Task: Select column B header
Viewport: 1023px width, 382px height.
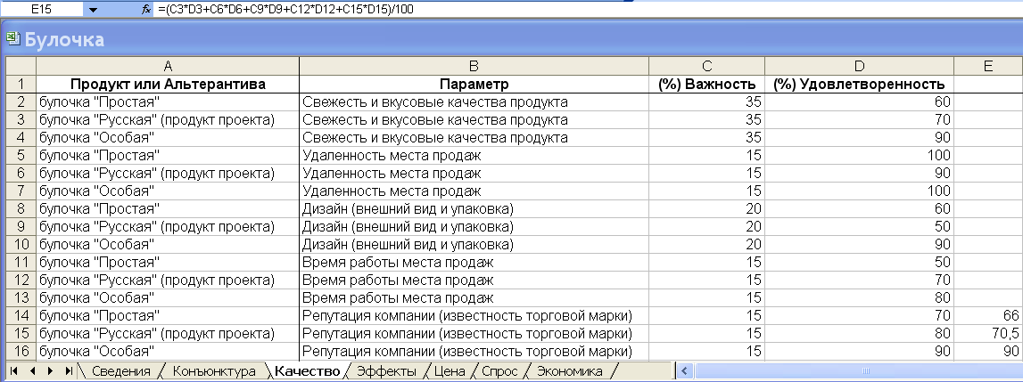Action: point(474,66)
